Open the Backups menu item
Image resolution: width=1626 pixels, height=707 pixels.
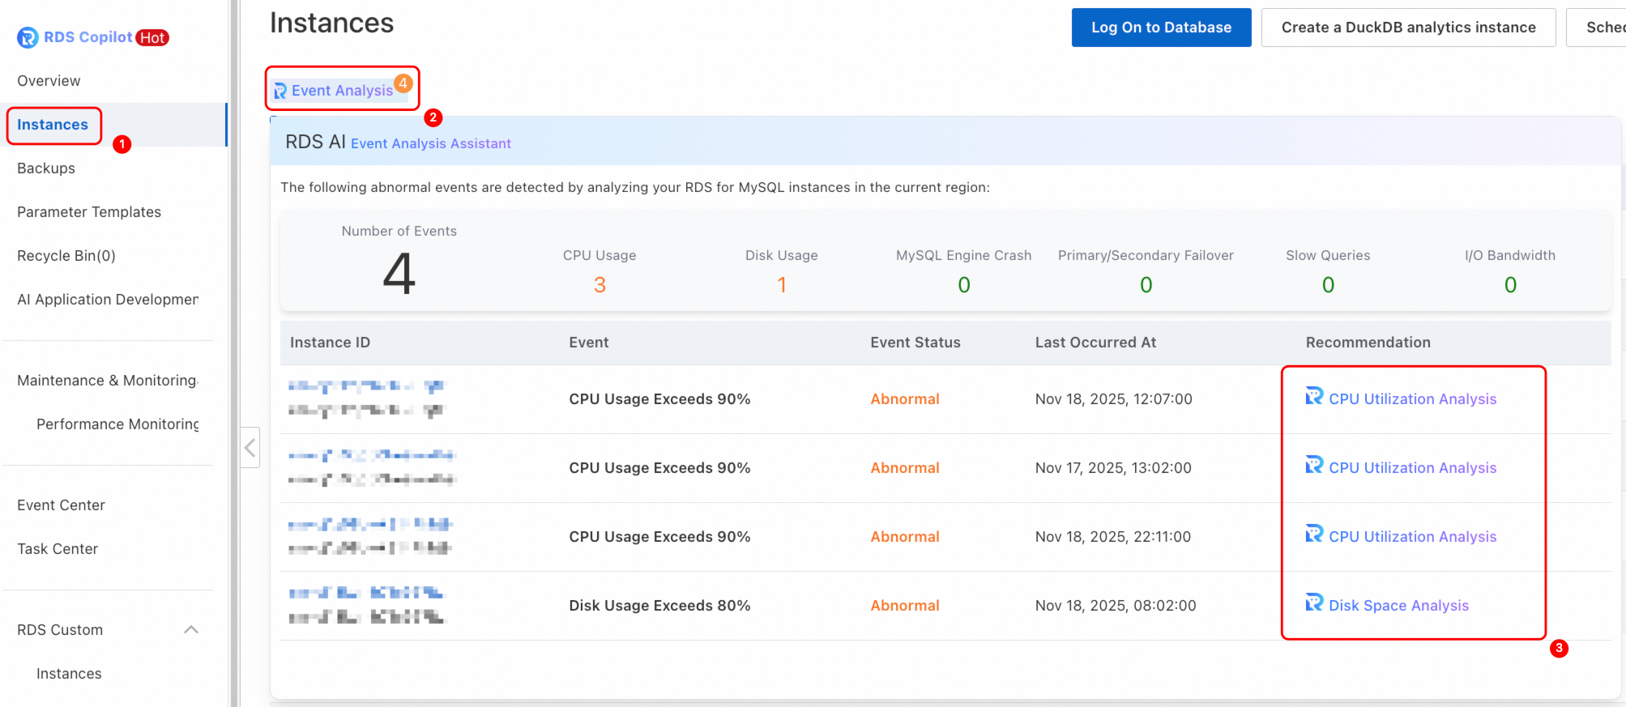(46, 168)
